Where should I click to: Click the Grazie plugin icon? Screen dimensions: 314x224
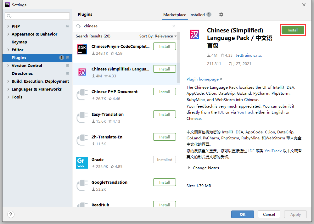click(x=82, y=163)
